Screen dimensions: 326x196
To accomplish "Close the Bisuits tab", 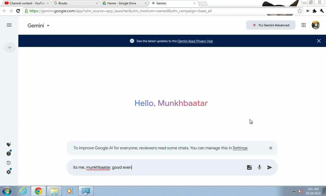I will tap(97, 3).
